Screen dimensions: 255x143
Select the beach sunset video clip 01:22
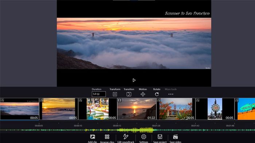tap(137, 109)
